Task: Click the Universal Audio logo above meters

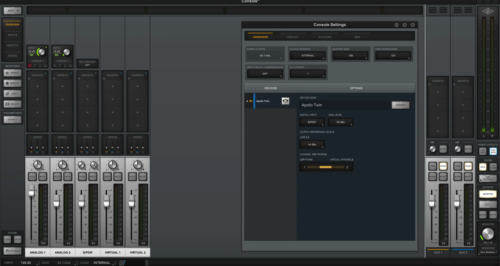Action: [488, 11]
